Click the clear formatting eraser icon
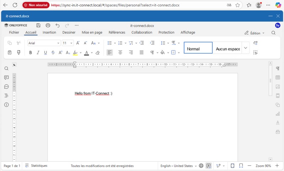Viewport: 284px width, 171px height. click(98, 53)
